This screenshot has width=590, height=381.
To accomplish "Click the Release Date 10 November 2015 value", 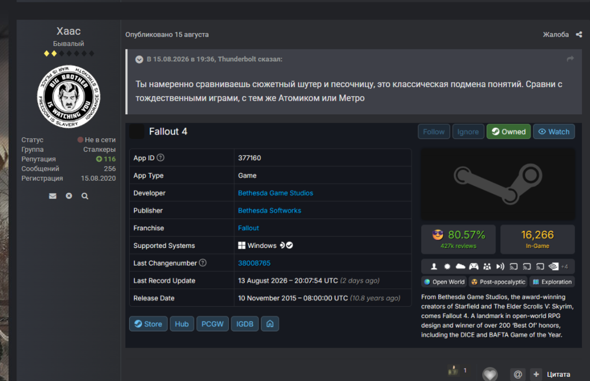I will (x=319, y=298).
